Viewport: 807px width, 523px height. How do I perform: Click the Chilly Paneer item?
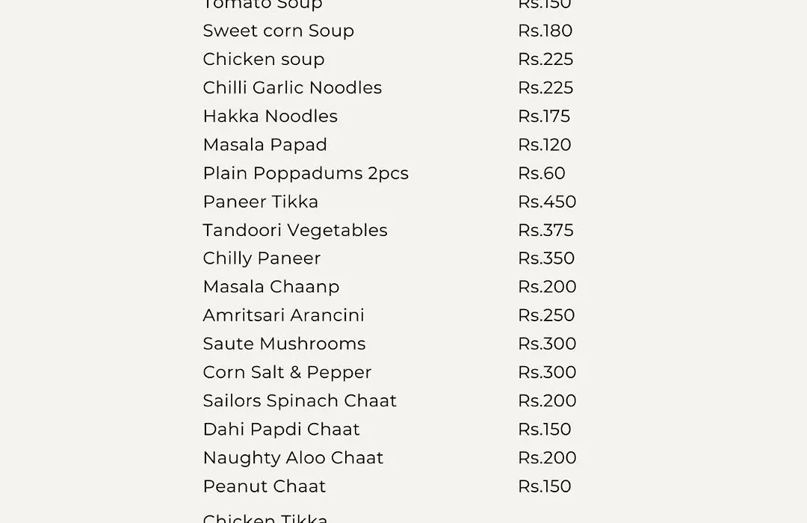click(x=262, y=259)
